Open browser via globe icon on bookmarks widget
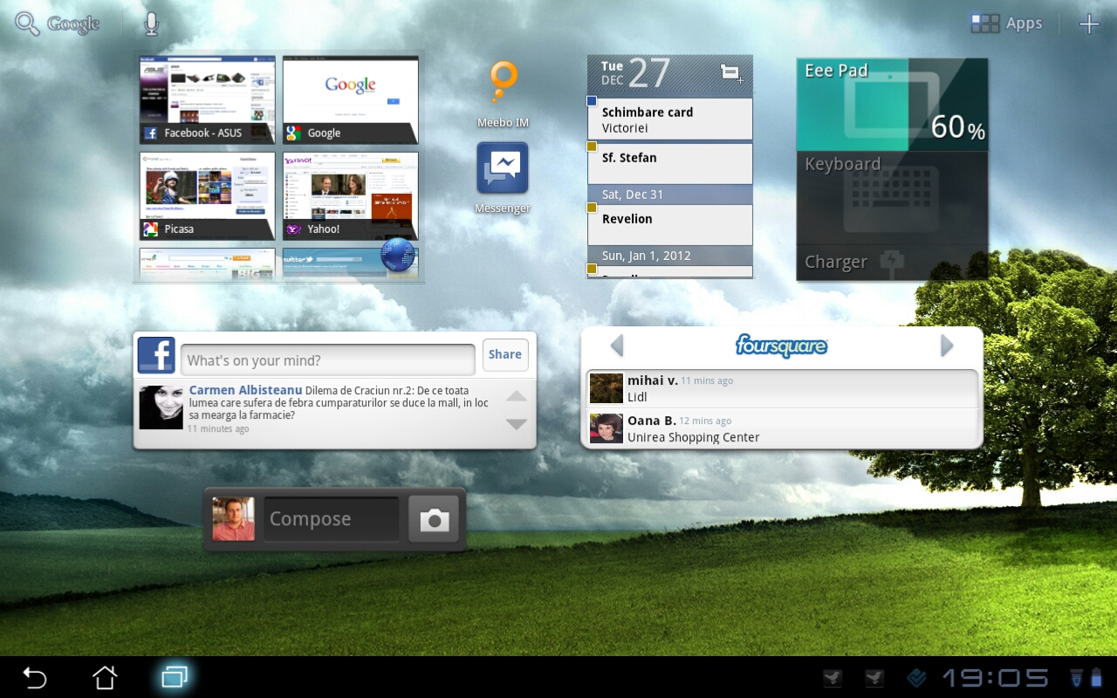The image size is (1117, 698). click(x=398, y=255)
